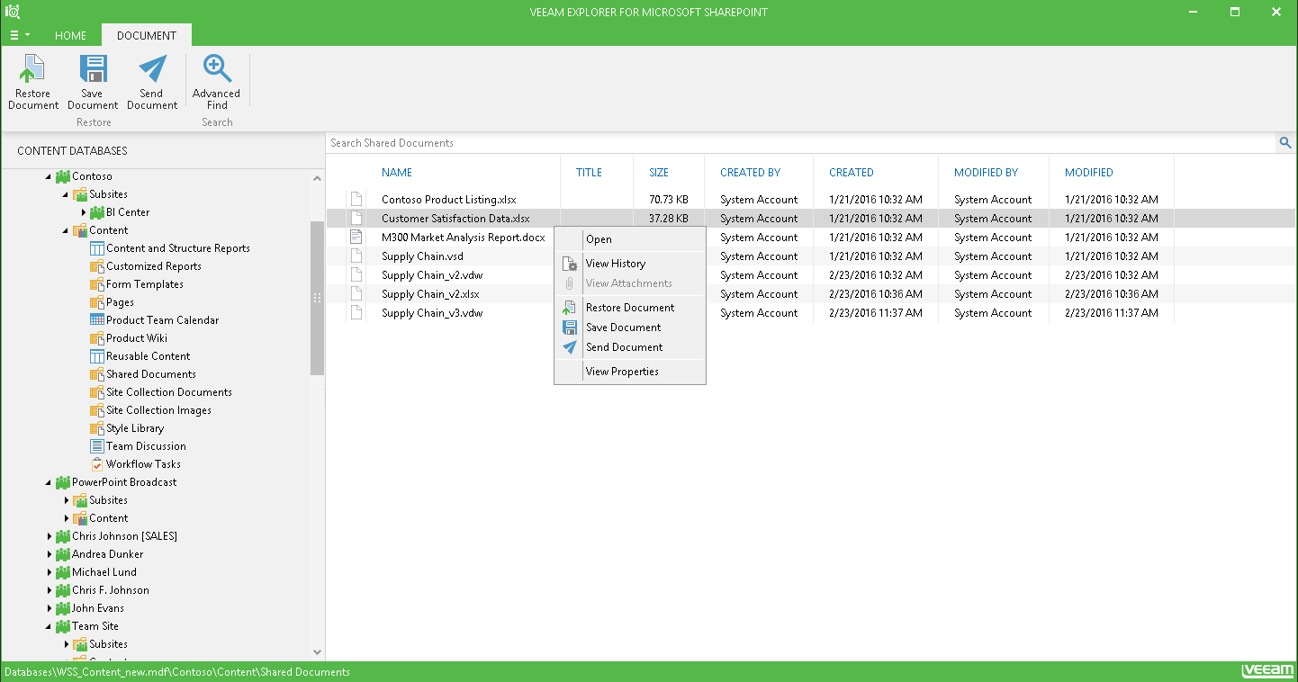1298x682 pixels.
Task: Click the document icon for M300 Market Analysis Report.docx
Action: (357, 238)
